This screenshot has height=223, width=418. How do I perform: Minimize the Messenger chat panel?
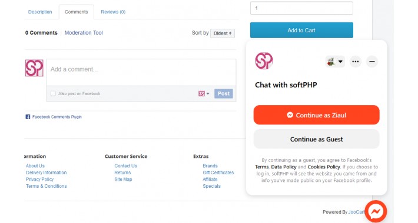(372, 62)
